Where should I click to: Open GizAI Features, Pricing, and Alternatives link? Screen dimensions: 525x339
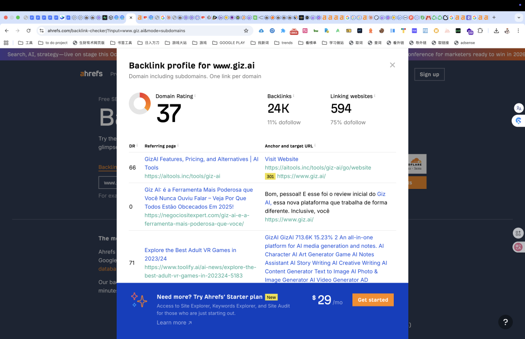point(201,163)
